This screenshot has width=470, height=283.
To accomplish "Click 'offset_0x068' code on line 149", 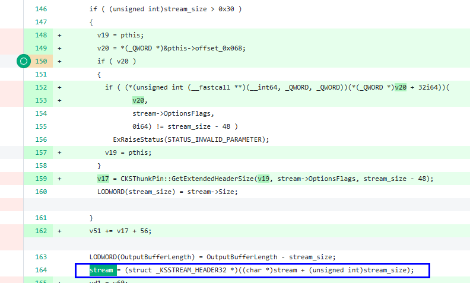I will tap(220, 48).
